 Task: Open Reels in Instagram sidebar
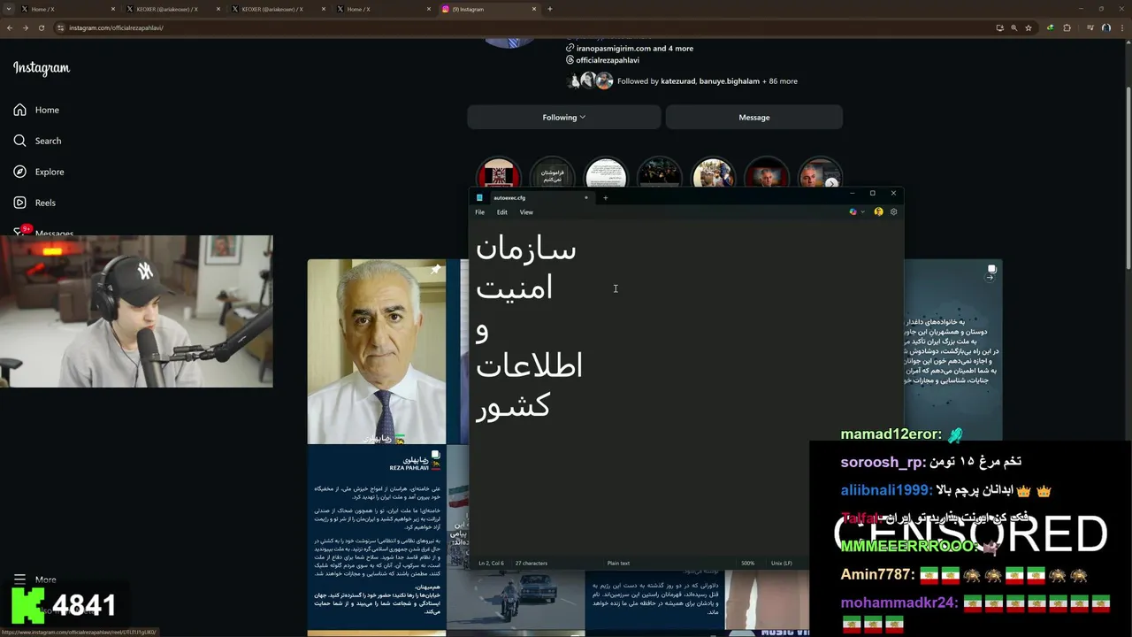(x=34, y=203)
